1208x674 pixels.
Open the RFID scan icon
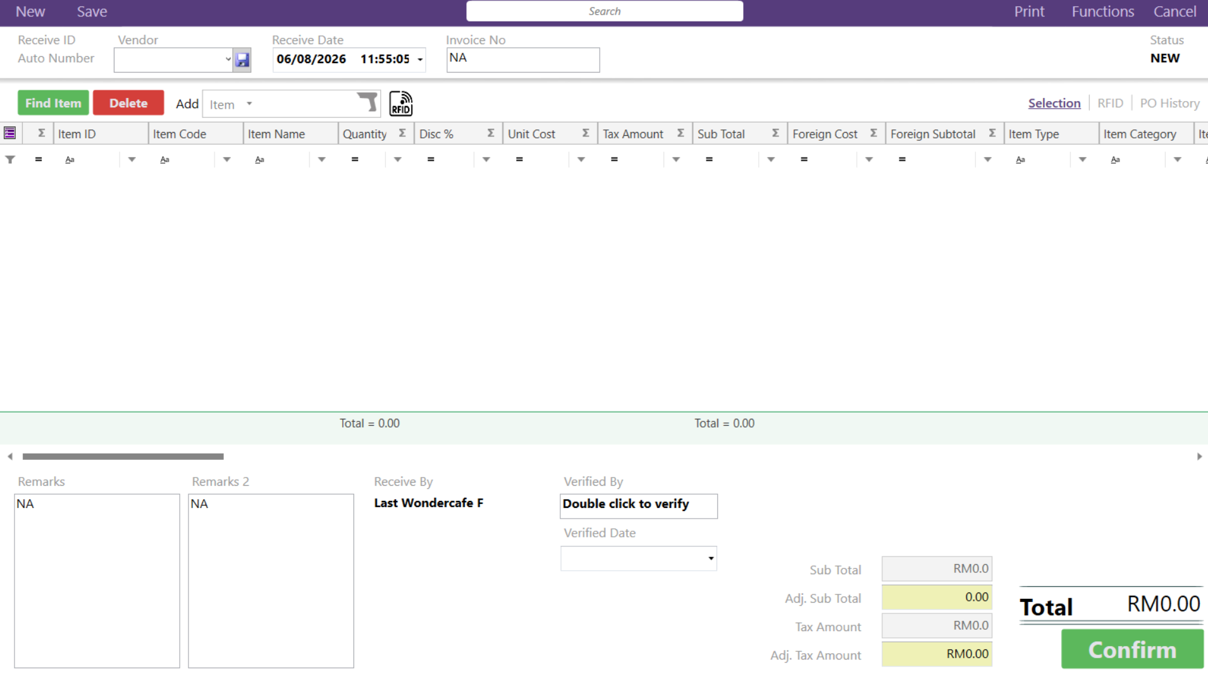[401, 104]
